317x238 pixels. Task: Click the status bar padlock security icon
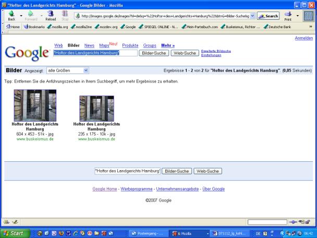[x=308, y=222]
